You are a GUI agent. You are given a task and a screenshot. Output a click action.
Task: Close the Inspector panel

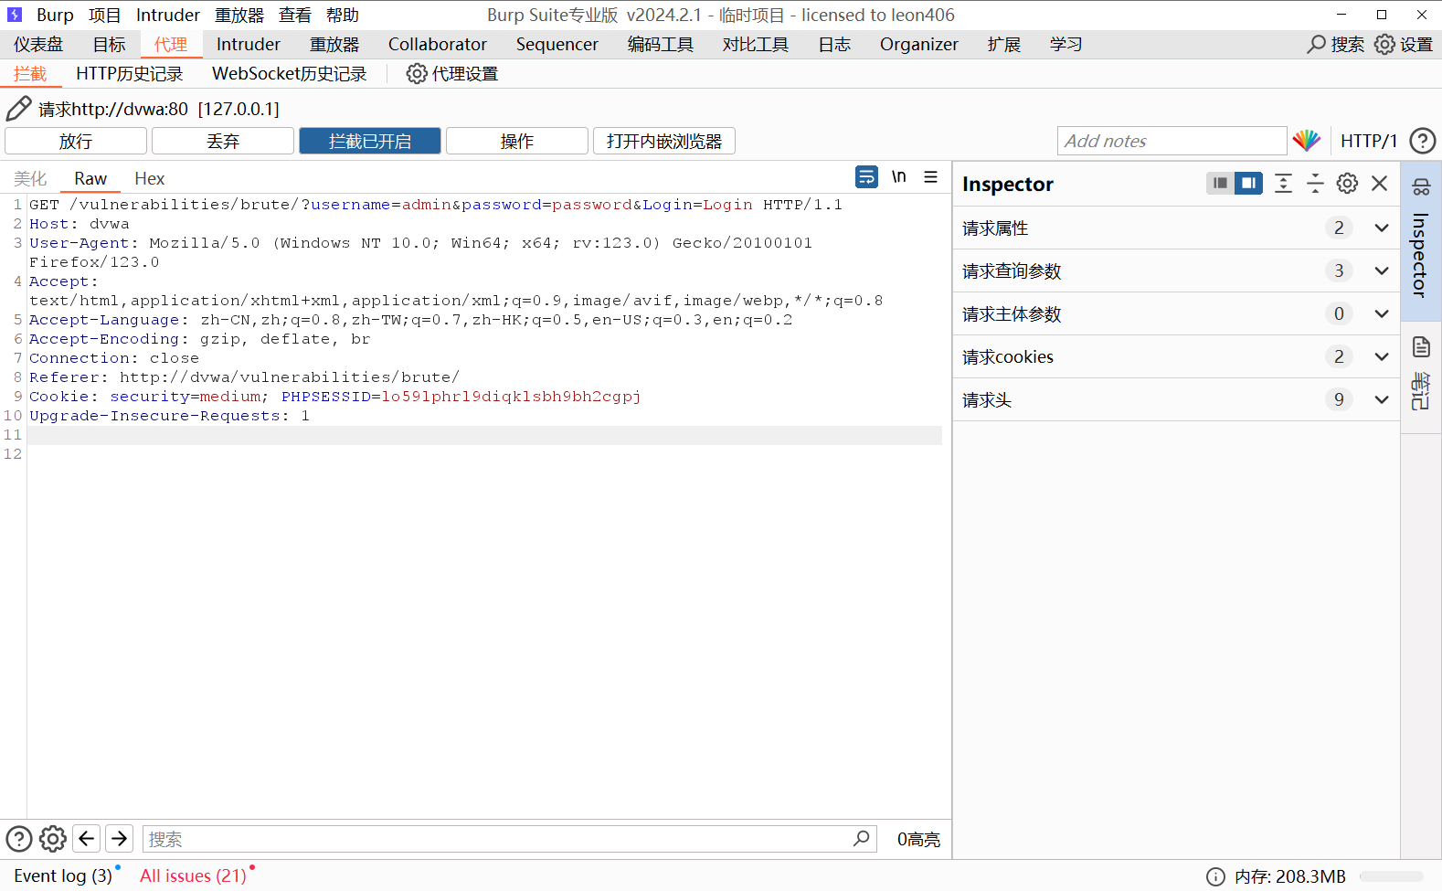pyautogui.click(x=1380, y=184)
